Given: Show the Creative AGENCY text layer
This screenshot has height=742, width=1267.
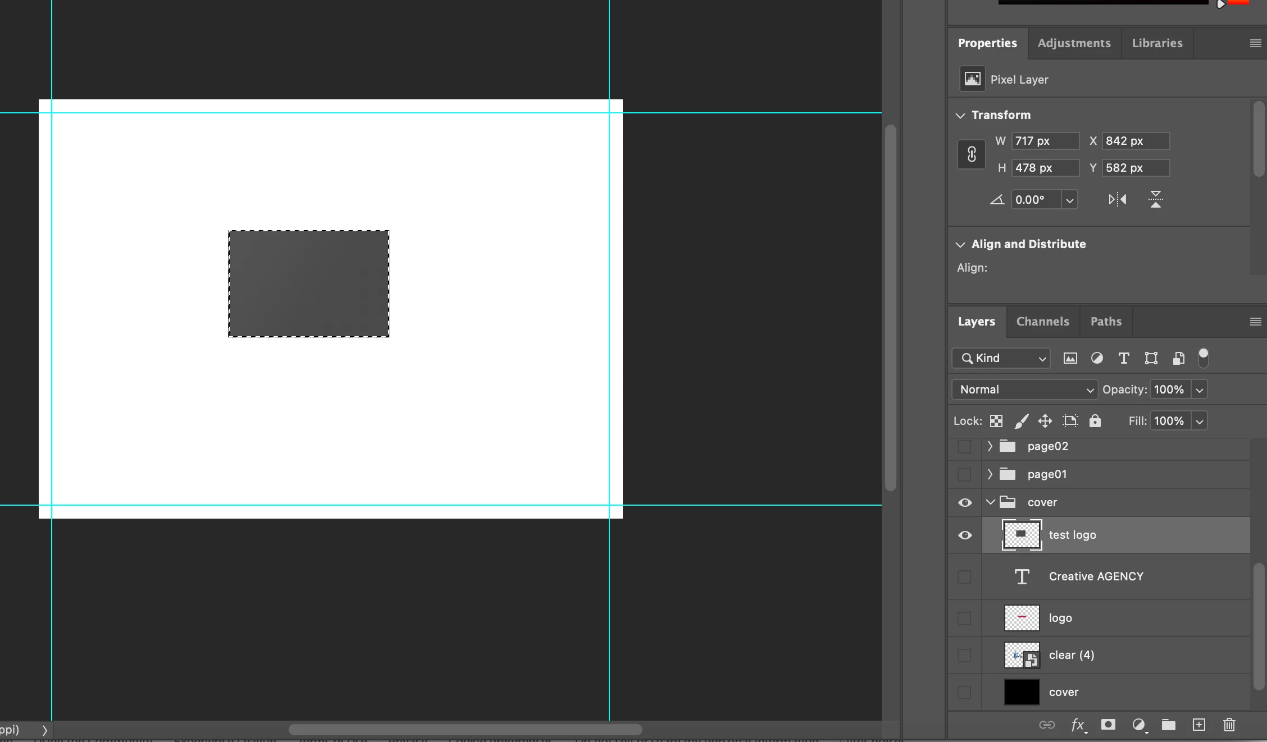Looking at the screenshot, I should point(964,576).
